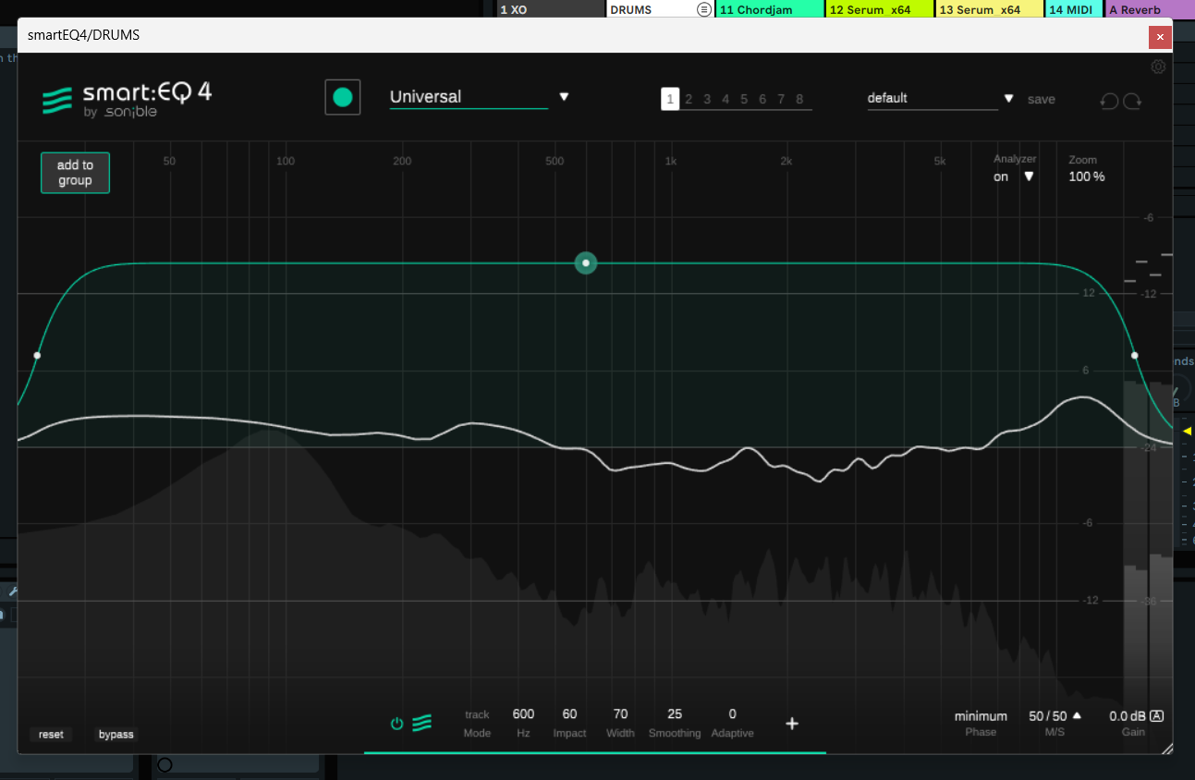Viewport: 1195px width, 780px height.
Task: Select state slot 3
Action: pos(707,99)
